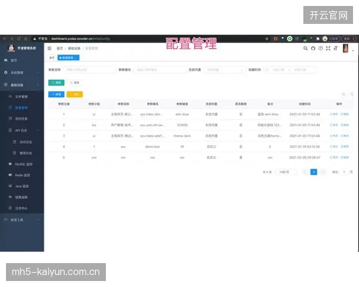The image size is (359, 287).
Task: Click the sys.user.init-pa... key cell
Action: tap(152, 125)
